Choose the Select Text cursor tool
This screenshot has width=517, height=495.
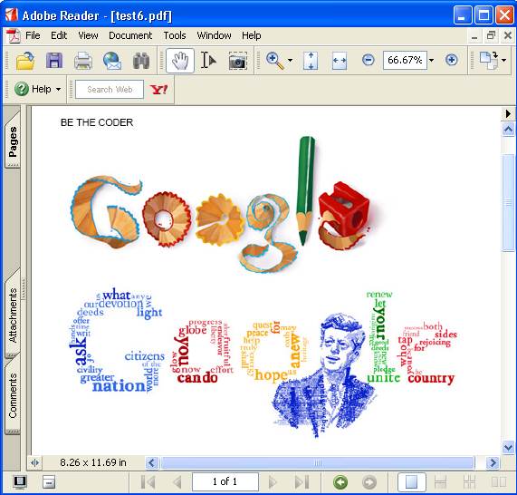point(209,61)
